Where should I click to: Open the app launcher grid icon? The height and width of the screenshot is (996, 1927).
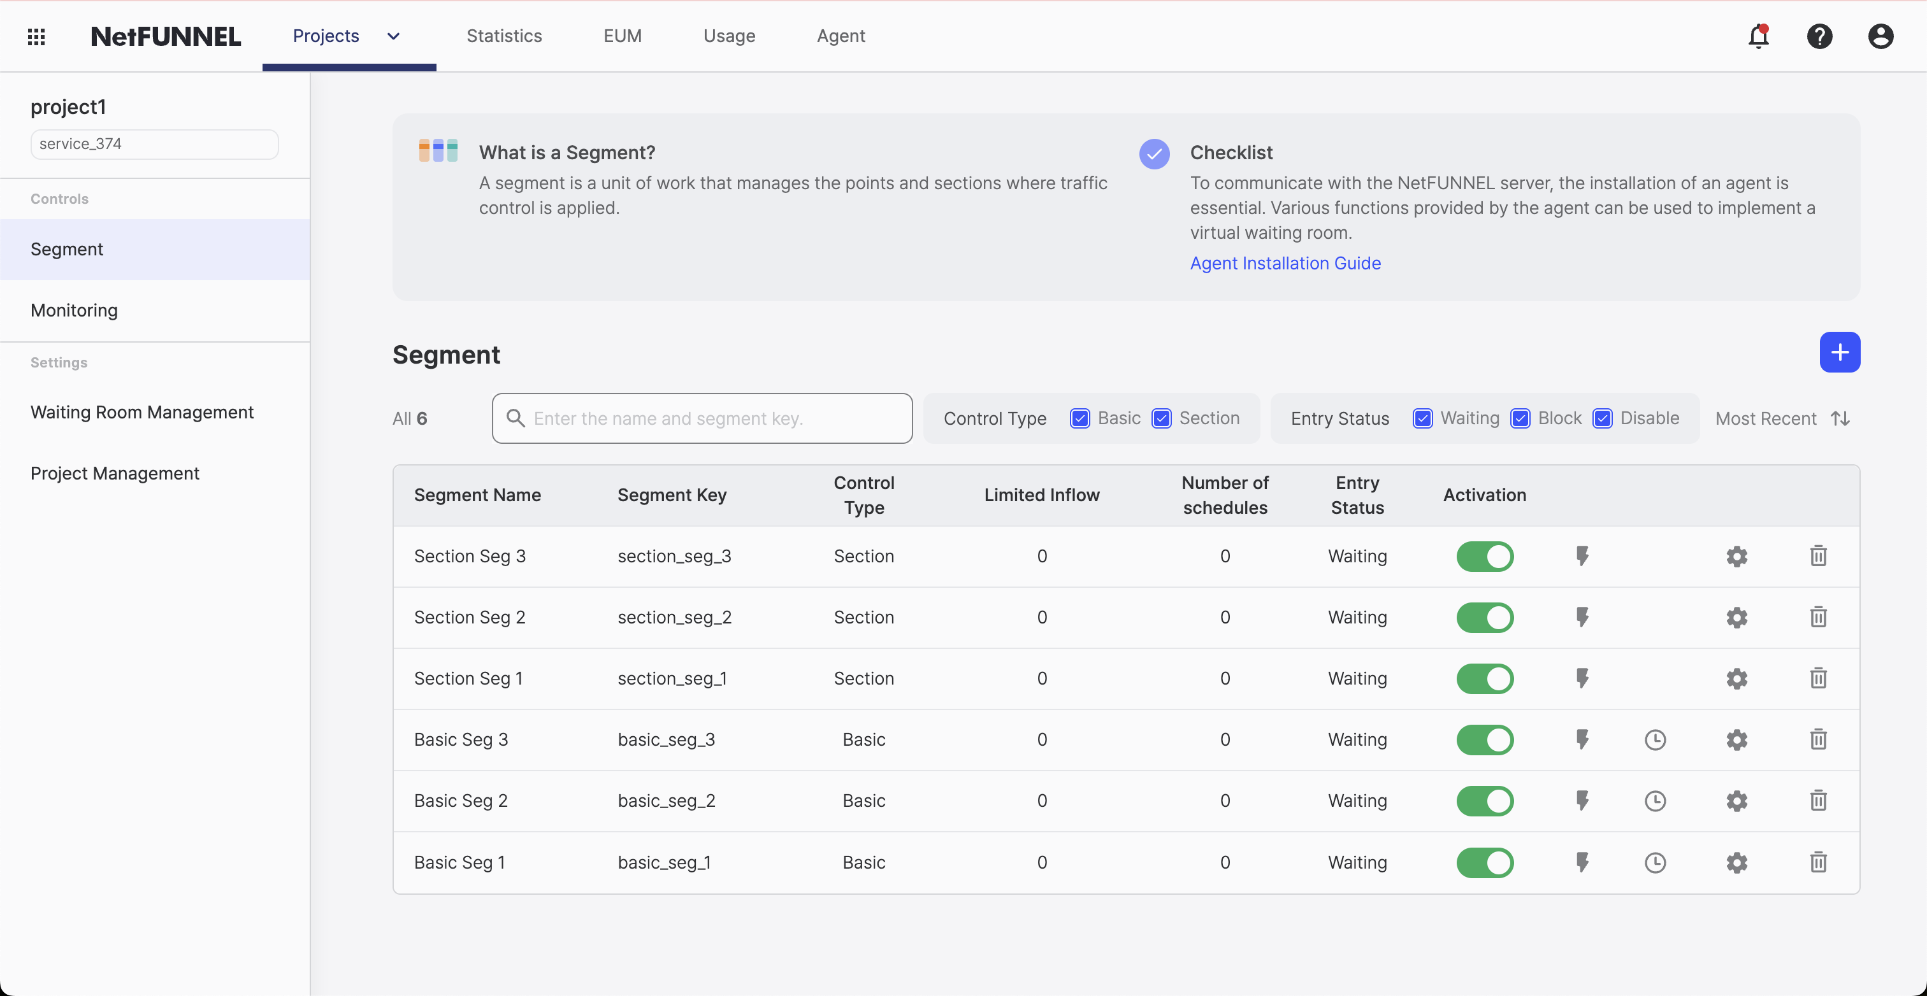coord(36,36)
